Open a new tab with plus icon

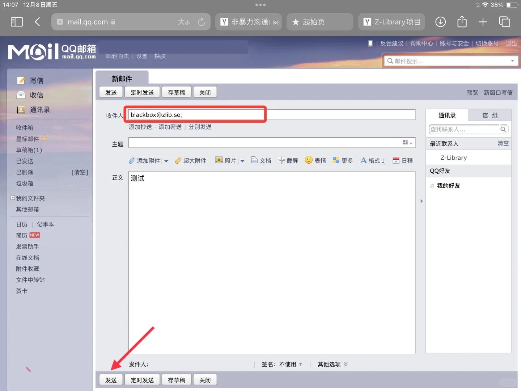(x=483, y=22)
